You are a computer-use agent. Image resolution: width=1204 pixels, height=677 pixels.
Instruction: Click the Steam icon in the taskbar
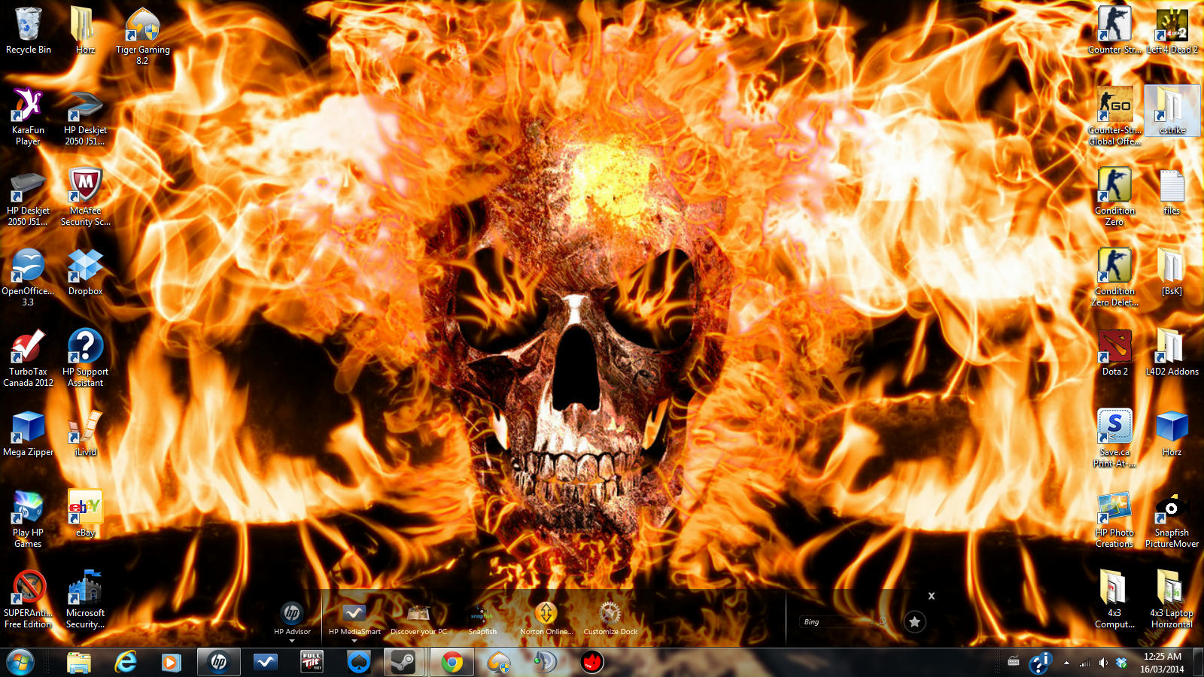point(404,662)
